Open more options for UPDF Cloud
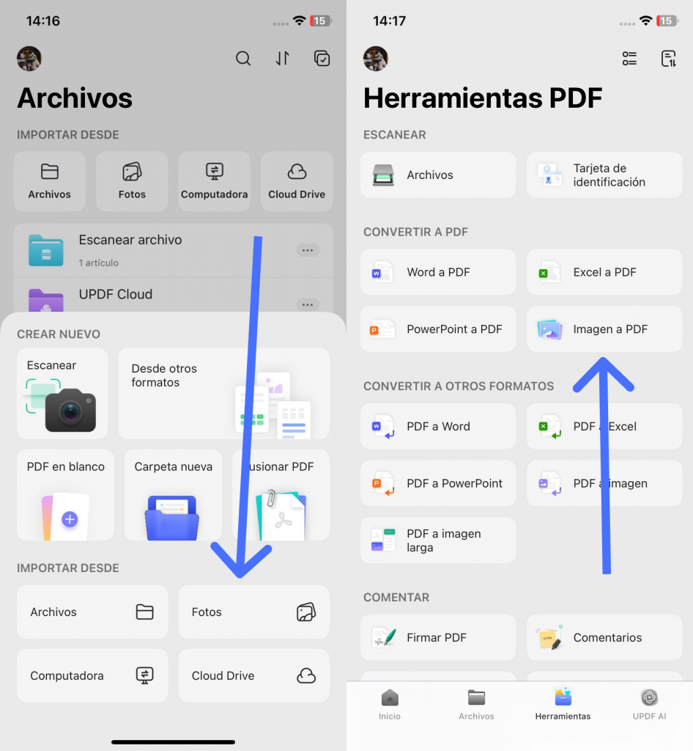693x751 pixels. [308, 304]
